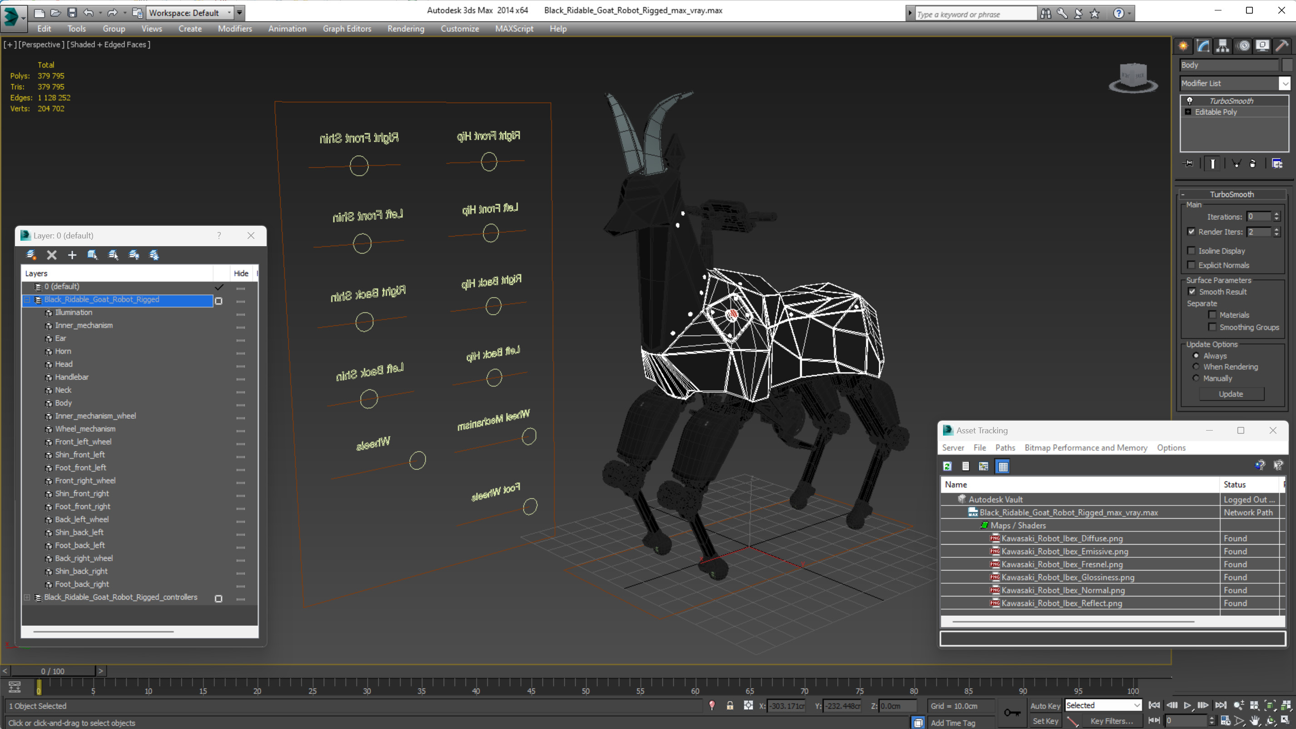This screenshot has height=729, width=1296.
Task: Click the Redo arrow icon
Action: coord(113,13)
